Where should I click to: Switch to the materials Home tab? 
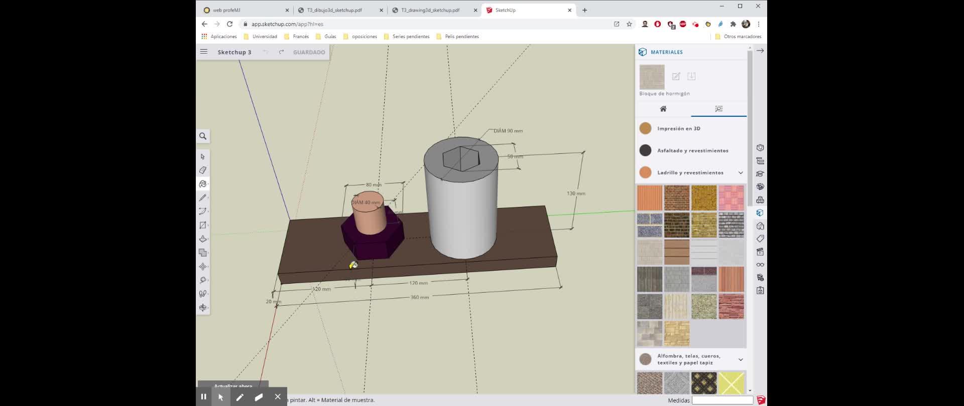[663, 109]
